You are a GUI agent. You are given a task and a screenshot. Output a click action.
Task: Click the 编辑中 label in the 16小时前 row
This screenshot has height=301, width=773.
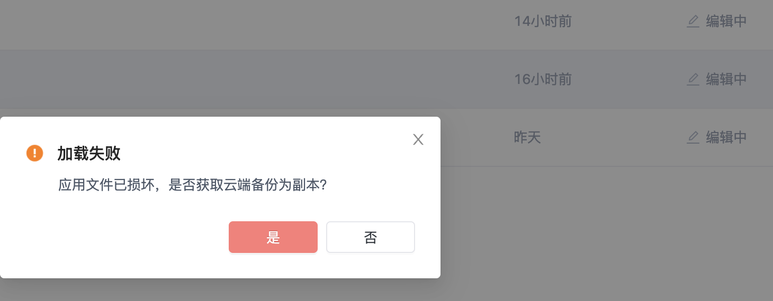click(x=726, y=79)
